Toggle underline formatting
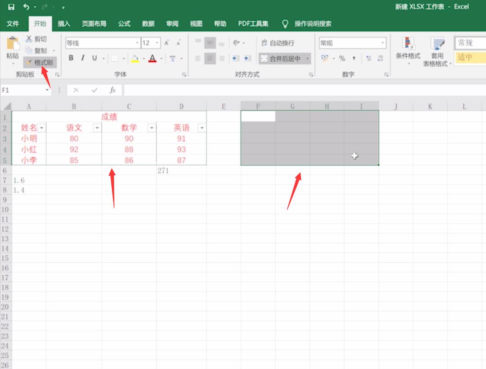This screenshot has height=369, width=486. click(94, 58)
